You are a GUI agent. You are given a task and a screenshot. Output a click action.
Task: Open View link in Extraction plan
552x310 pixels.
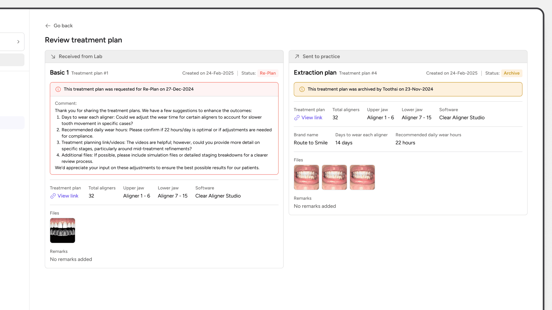coord(312,118)
